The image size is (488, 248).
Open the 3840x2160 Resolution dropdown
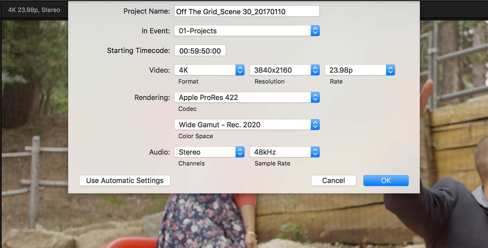tap(284, 70)
